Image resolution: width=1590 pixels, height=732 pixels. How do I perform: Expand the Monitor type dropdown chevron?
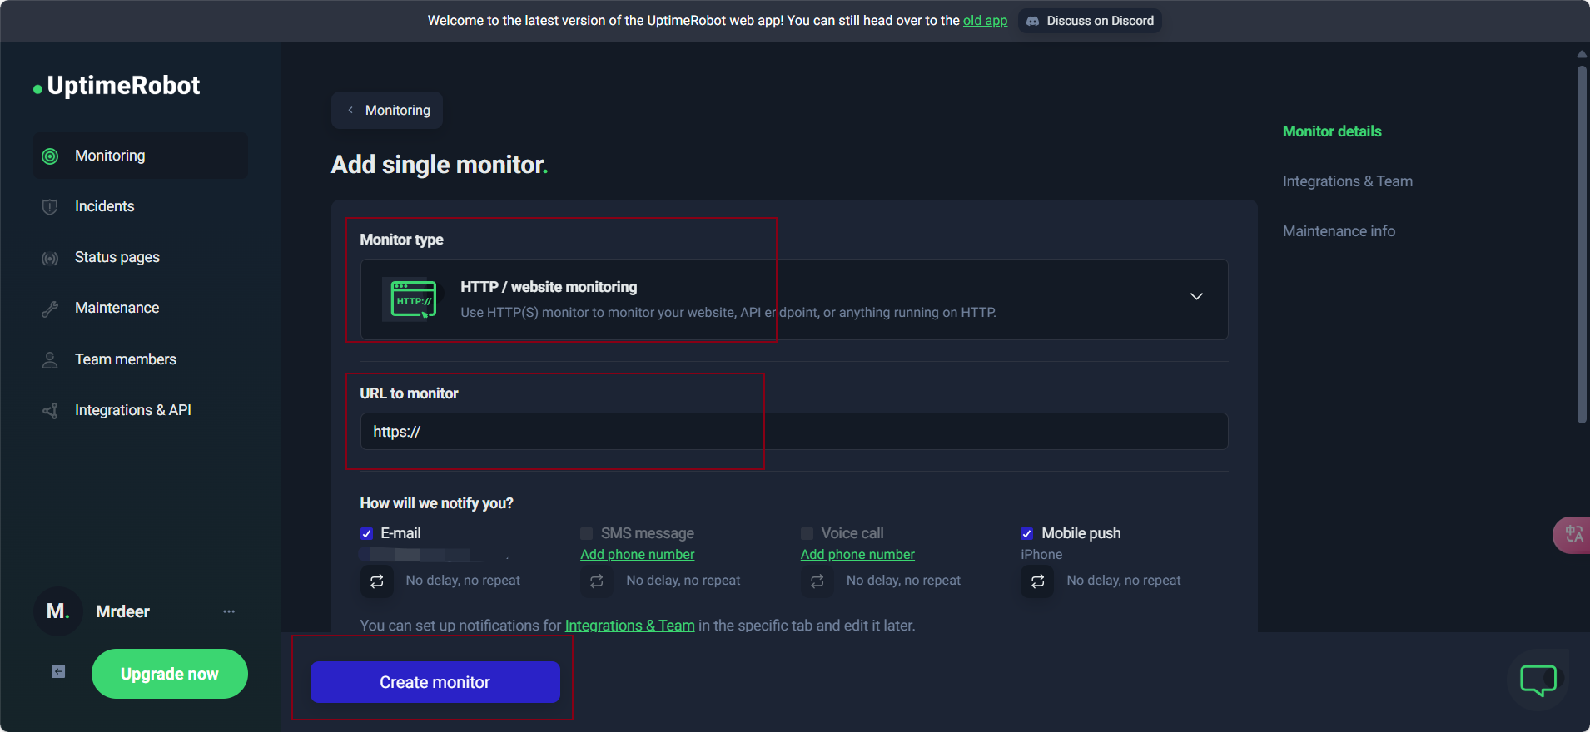pyautogui.click(x=1196, y=297)
